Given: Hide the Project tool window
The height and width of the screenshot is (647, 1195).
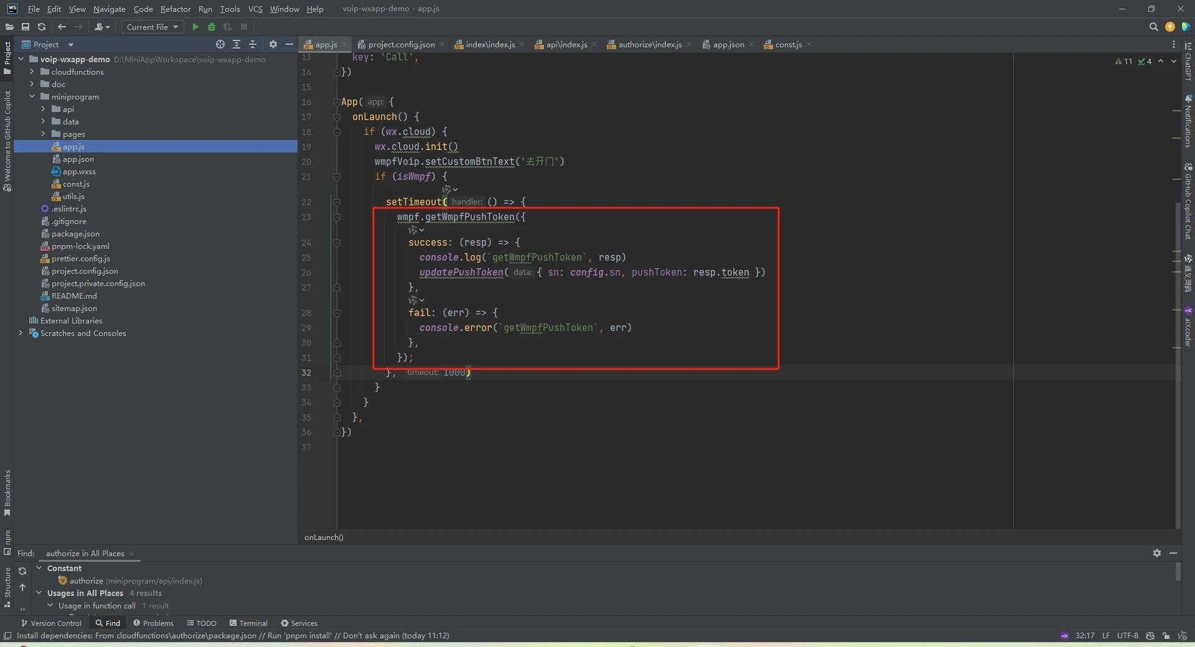Looking at the screenshot, I should (289, 44).
